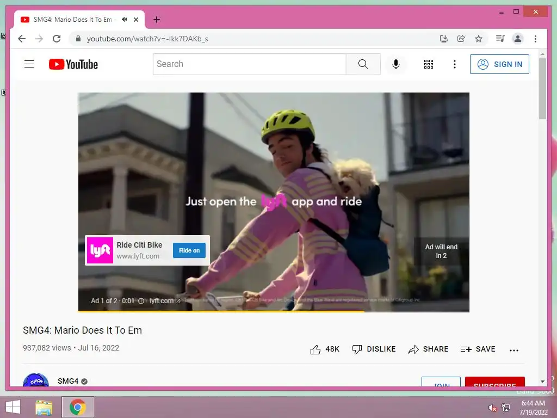Click the scrollbar down arrow
The image size is (557, 418).
point(542,382)
